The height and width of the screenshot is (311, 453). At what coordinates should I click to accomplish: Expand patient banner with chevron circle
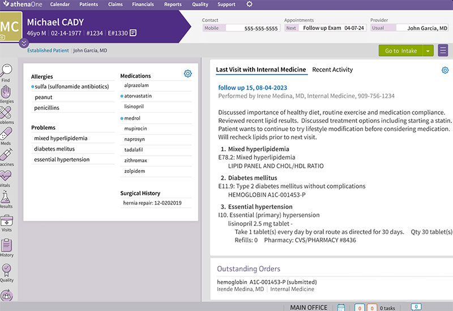24,44
